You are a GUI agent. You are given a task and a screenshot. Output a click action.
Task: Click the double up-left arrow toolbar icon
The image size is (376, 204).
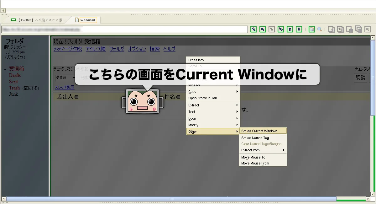(x=254, y=29)
